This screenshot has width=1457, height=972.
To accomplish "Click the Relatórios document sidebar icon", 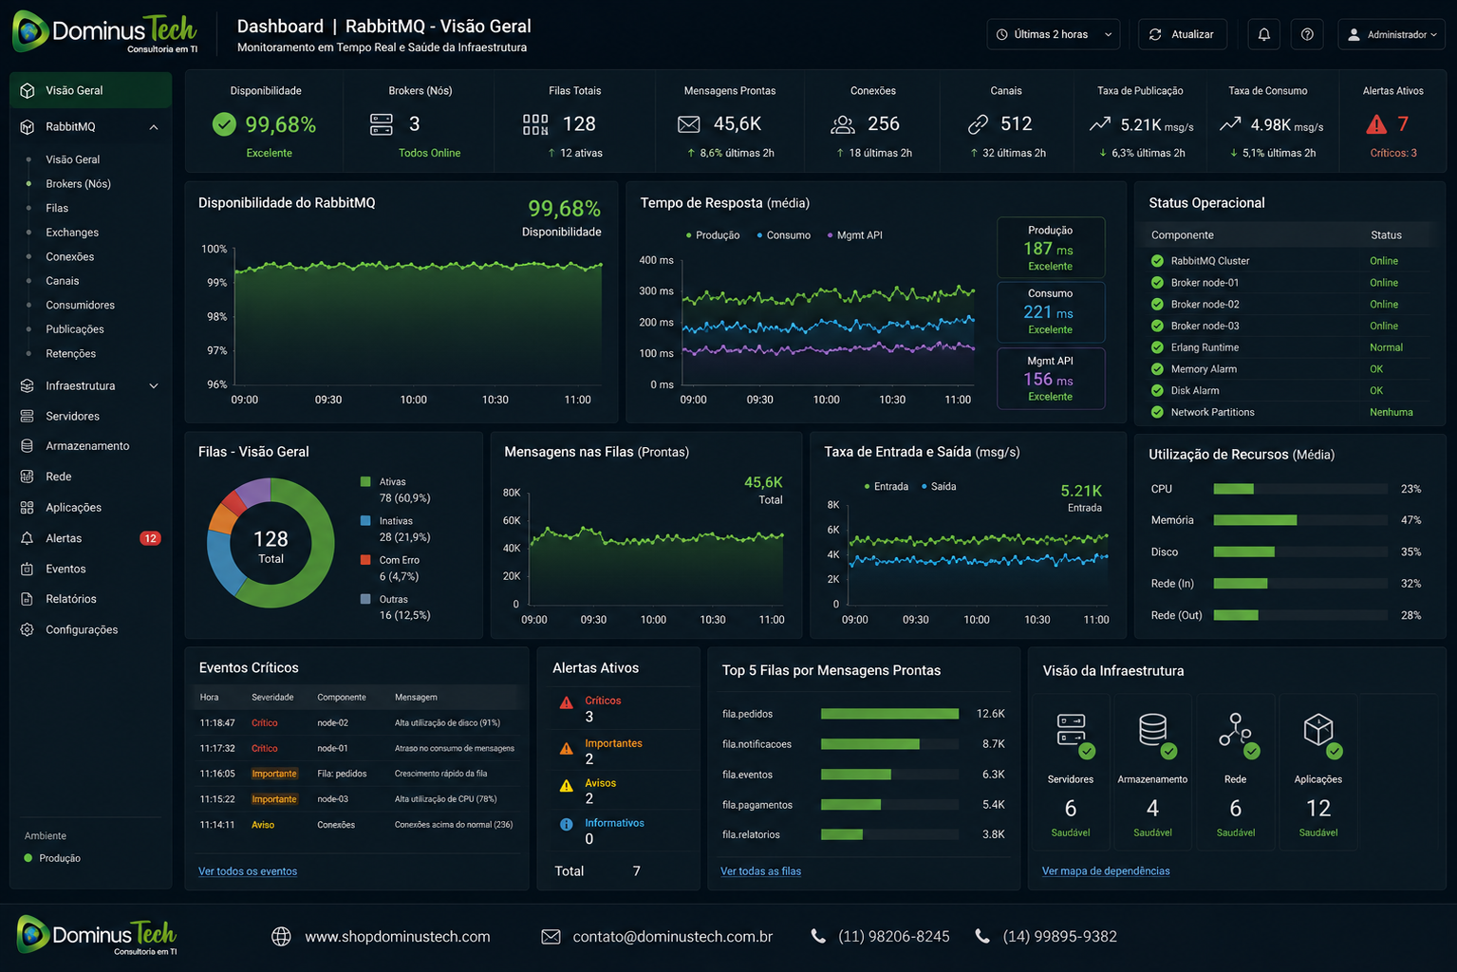I will (27, 599).
